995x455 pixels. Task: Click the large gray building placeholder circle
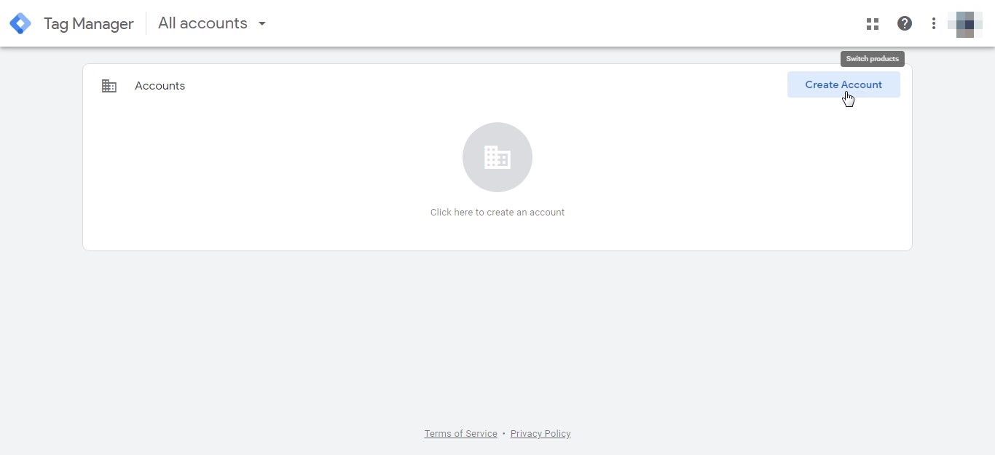(x=497, y=157)
